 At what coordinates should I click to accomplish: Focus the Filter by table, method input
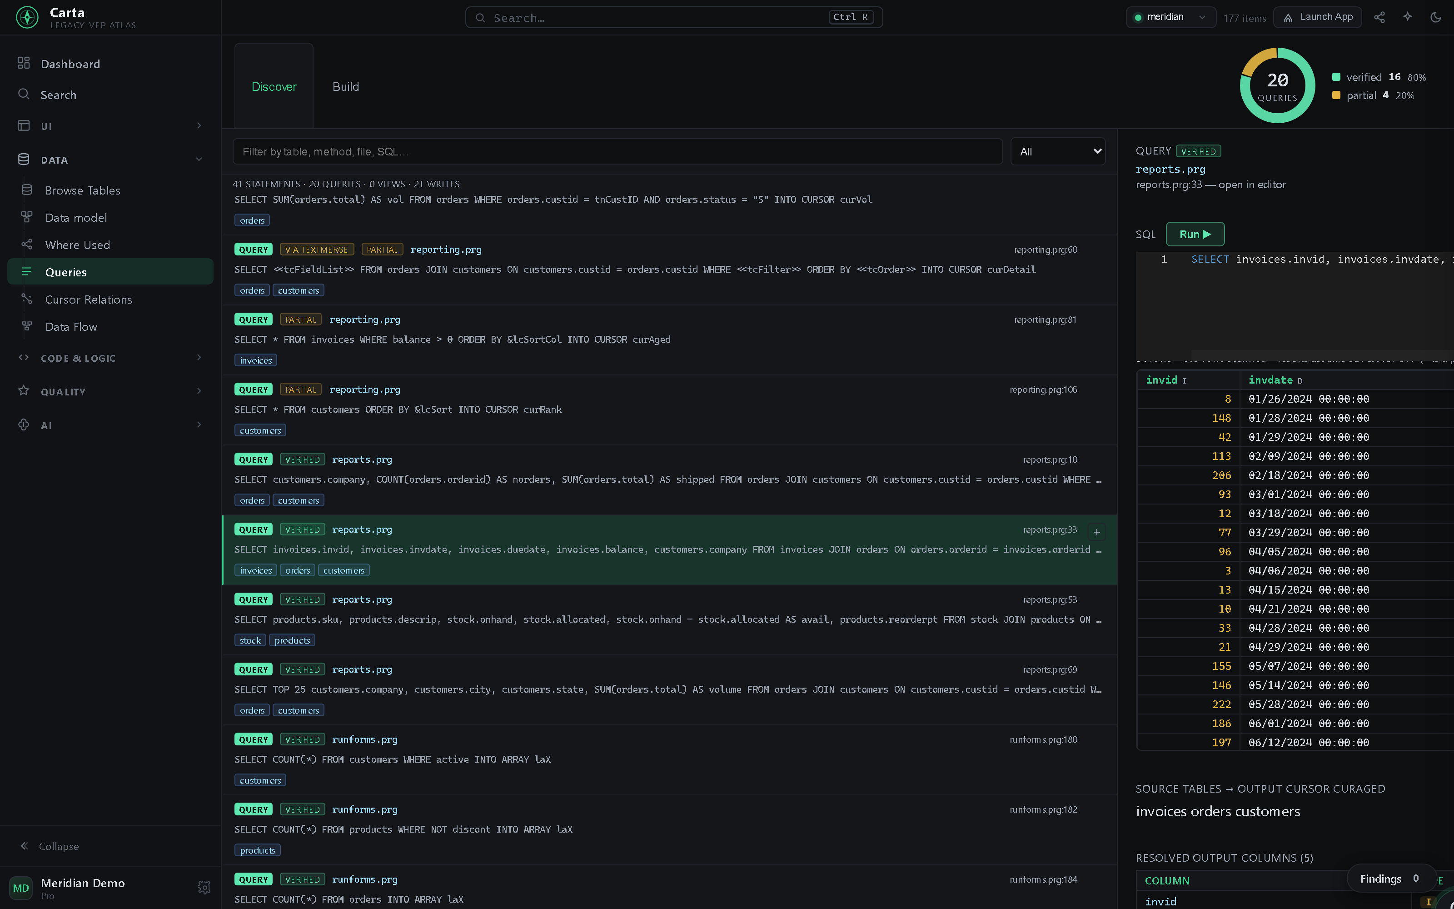617,151
